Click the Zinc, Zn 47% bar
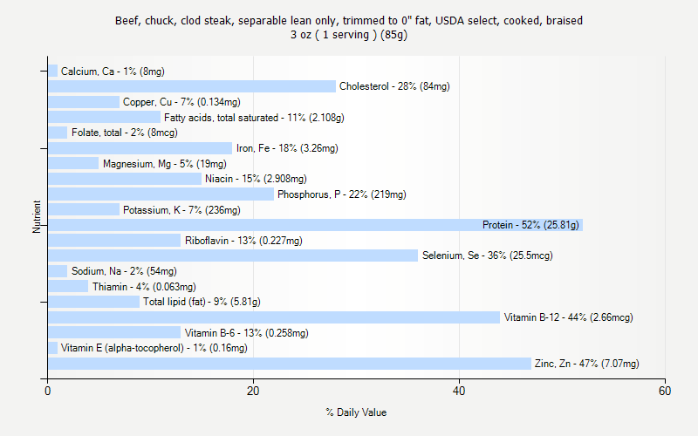 point(290,364)
